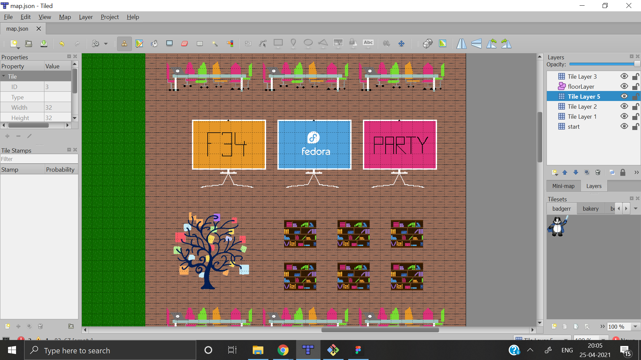Select the Offset Layers tool
Image resolution: width=641 pixels, height=360 pixels.
[401, 44]
